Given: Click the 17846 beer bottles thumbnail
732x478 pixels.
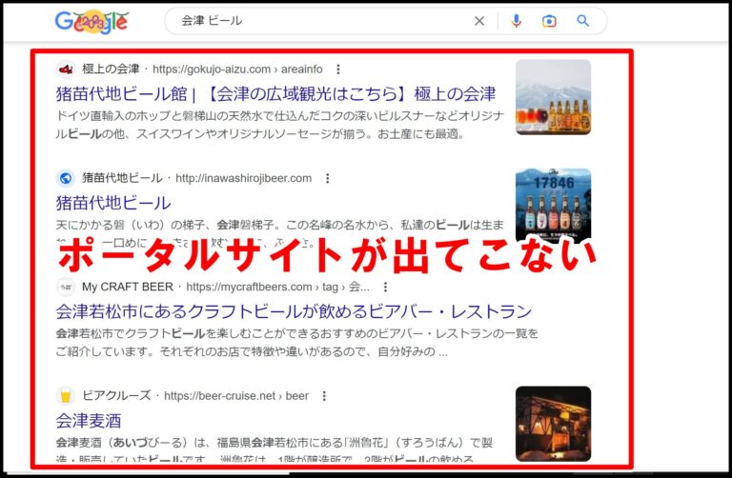Looking at the screenshot, I should 553,205.
